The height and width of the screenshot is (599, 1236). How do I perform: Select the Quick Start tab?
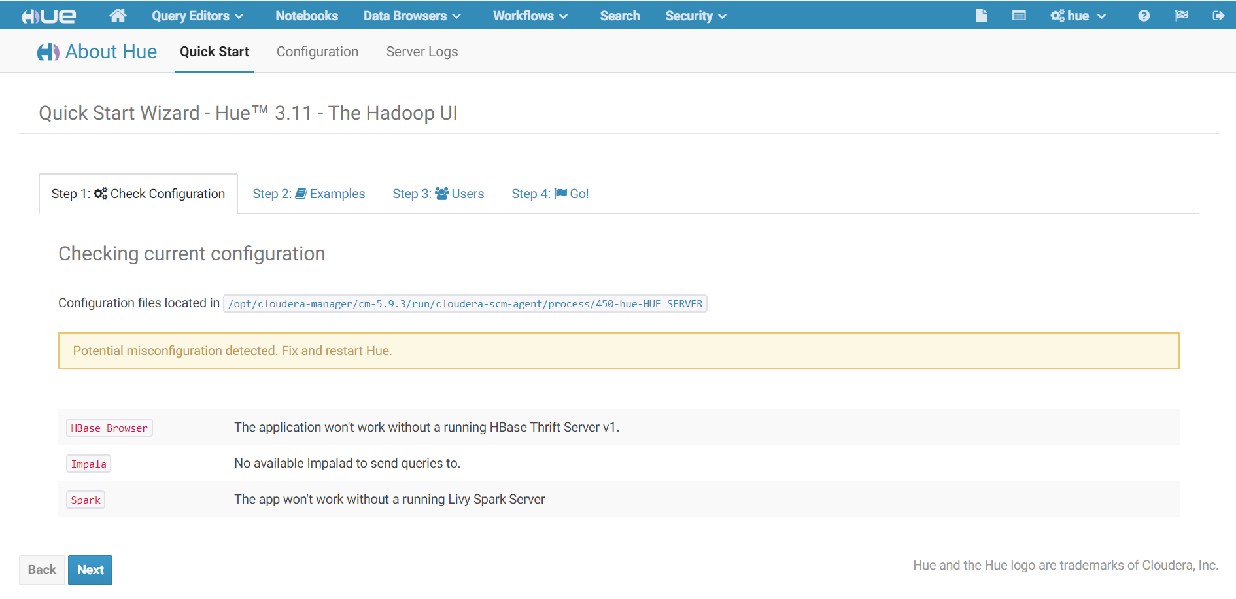(x=215, y=52)
